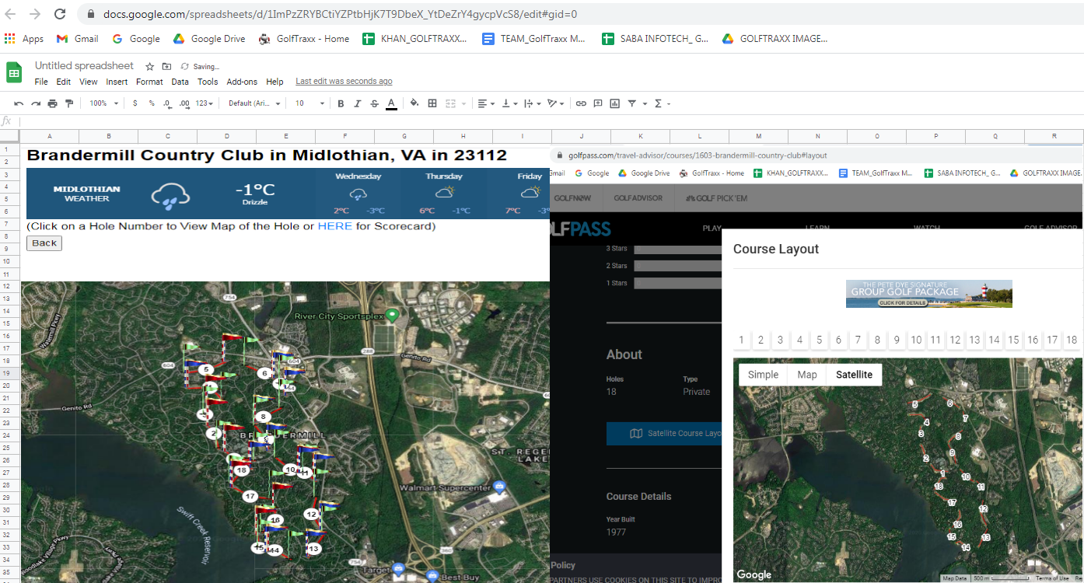The image size is (1084, 583).
Task: Toggle italic formatting
Action: 358,103
